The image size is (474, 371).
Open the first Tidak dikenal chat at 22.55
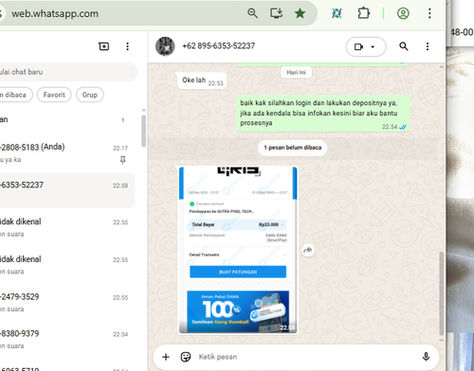[x=67, y=227]
